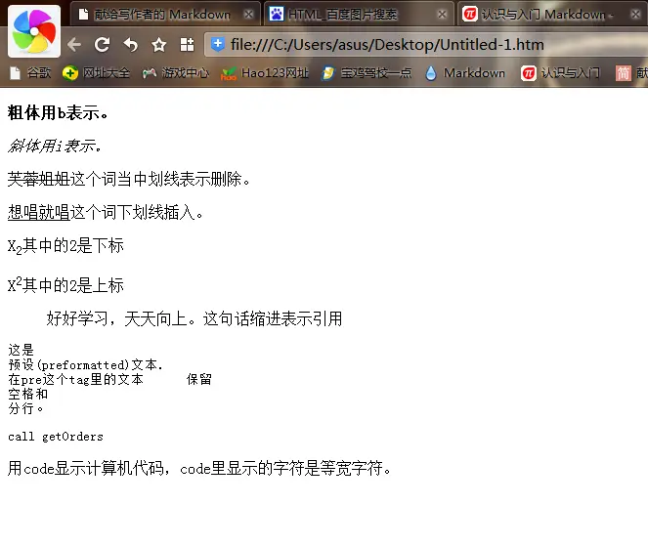This screenshot has width=648, height=547.
Task: Click the text call getOrders
Action: tap(56, 437)
